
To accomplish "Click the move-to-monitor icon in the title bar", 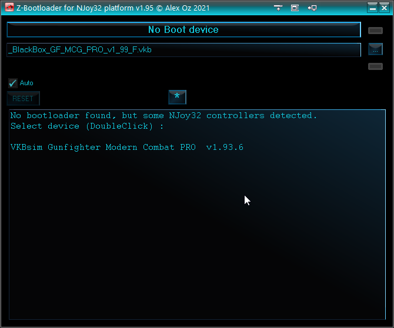I will pos(312,8).
